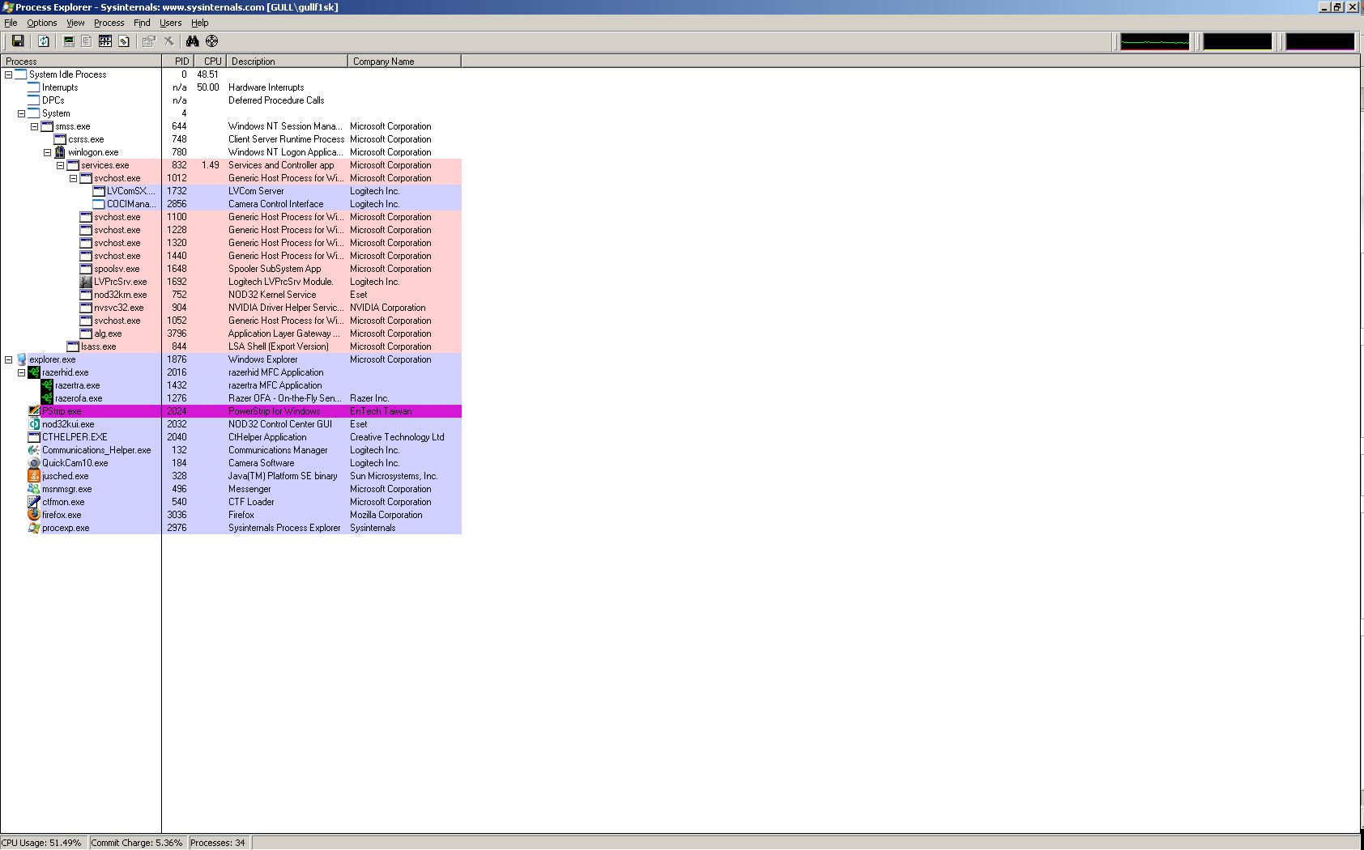This screenshot has height=850, width=1364.
Task: Open the Users menu
Action: point(170,23)
